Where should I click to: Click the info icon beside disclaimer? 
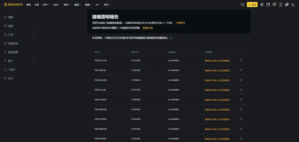171,38
